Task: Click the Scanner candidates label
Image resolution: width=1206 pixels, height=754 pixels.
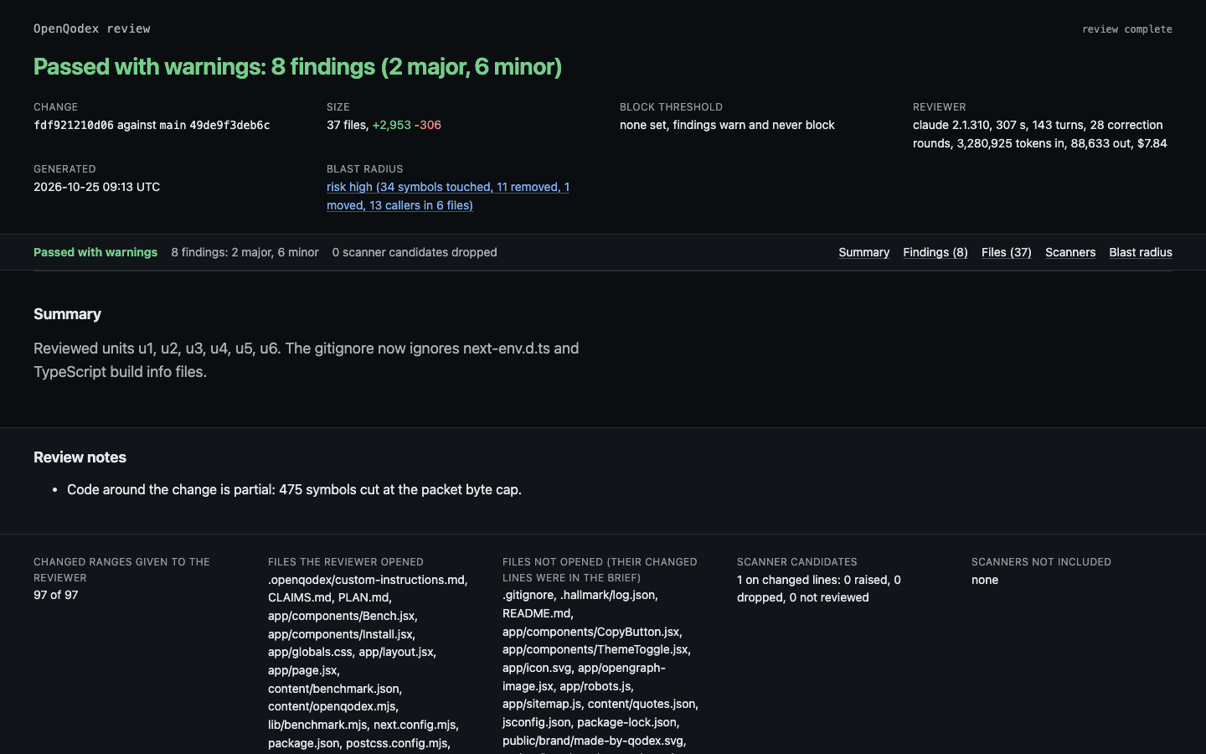Action: point(797,562)
